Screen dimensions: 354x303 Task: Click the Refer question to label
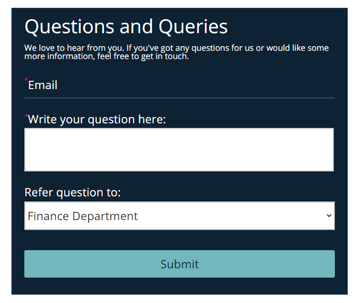tap(72, 193)
